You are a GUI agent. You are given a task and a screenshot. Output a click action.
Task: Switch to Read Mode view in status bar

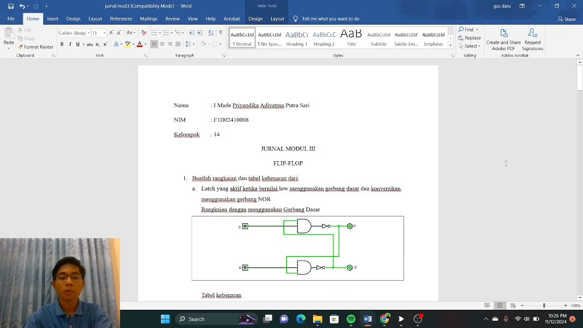[x=487, y=306]
